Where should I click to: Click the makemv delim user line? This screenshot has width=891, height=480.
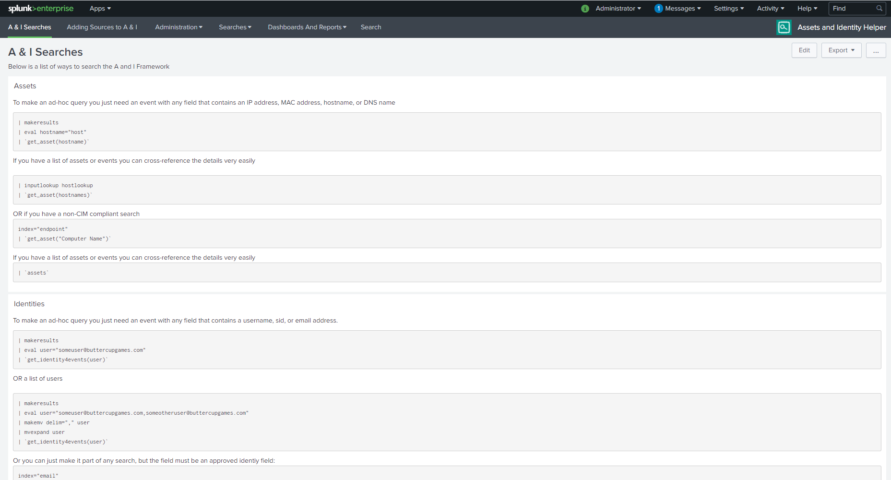click(54, 423)
